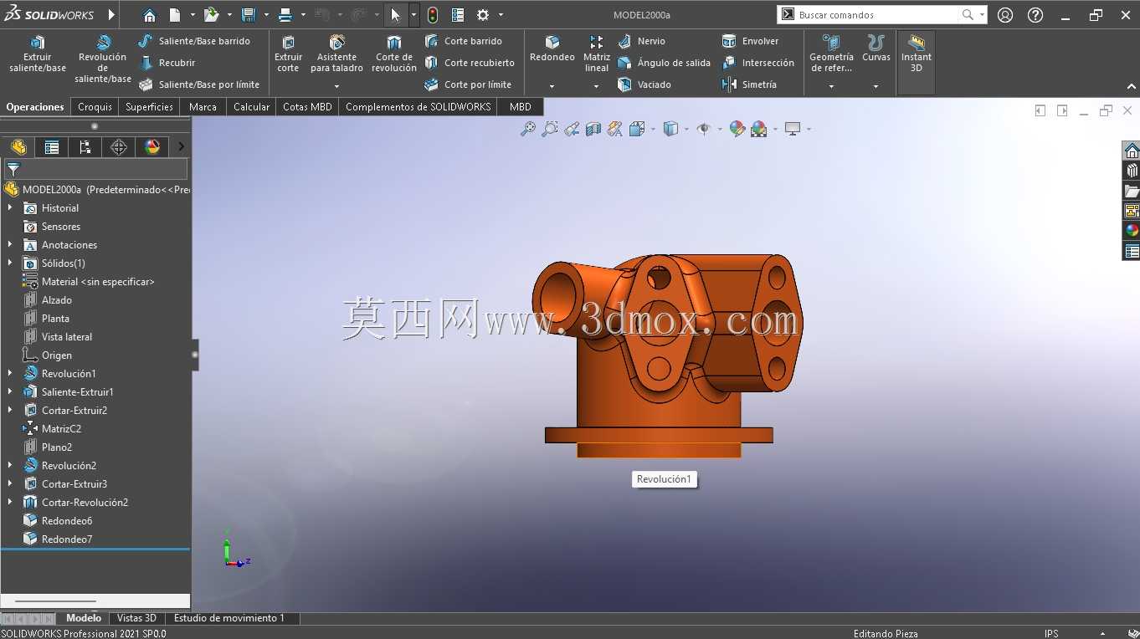
Task: Select the Recubrir tool
Action: [167, 63]
